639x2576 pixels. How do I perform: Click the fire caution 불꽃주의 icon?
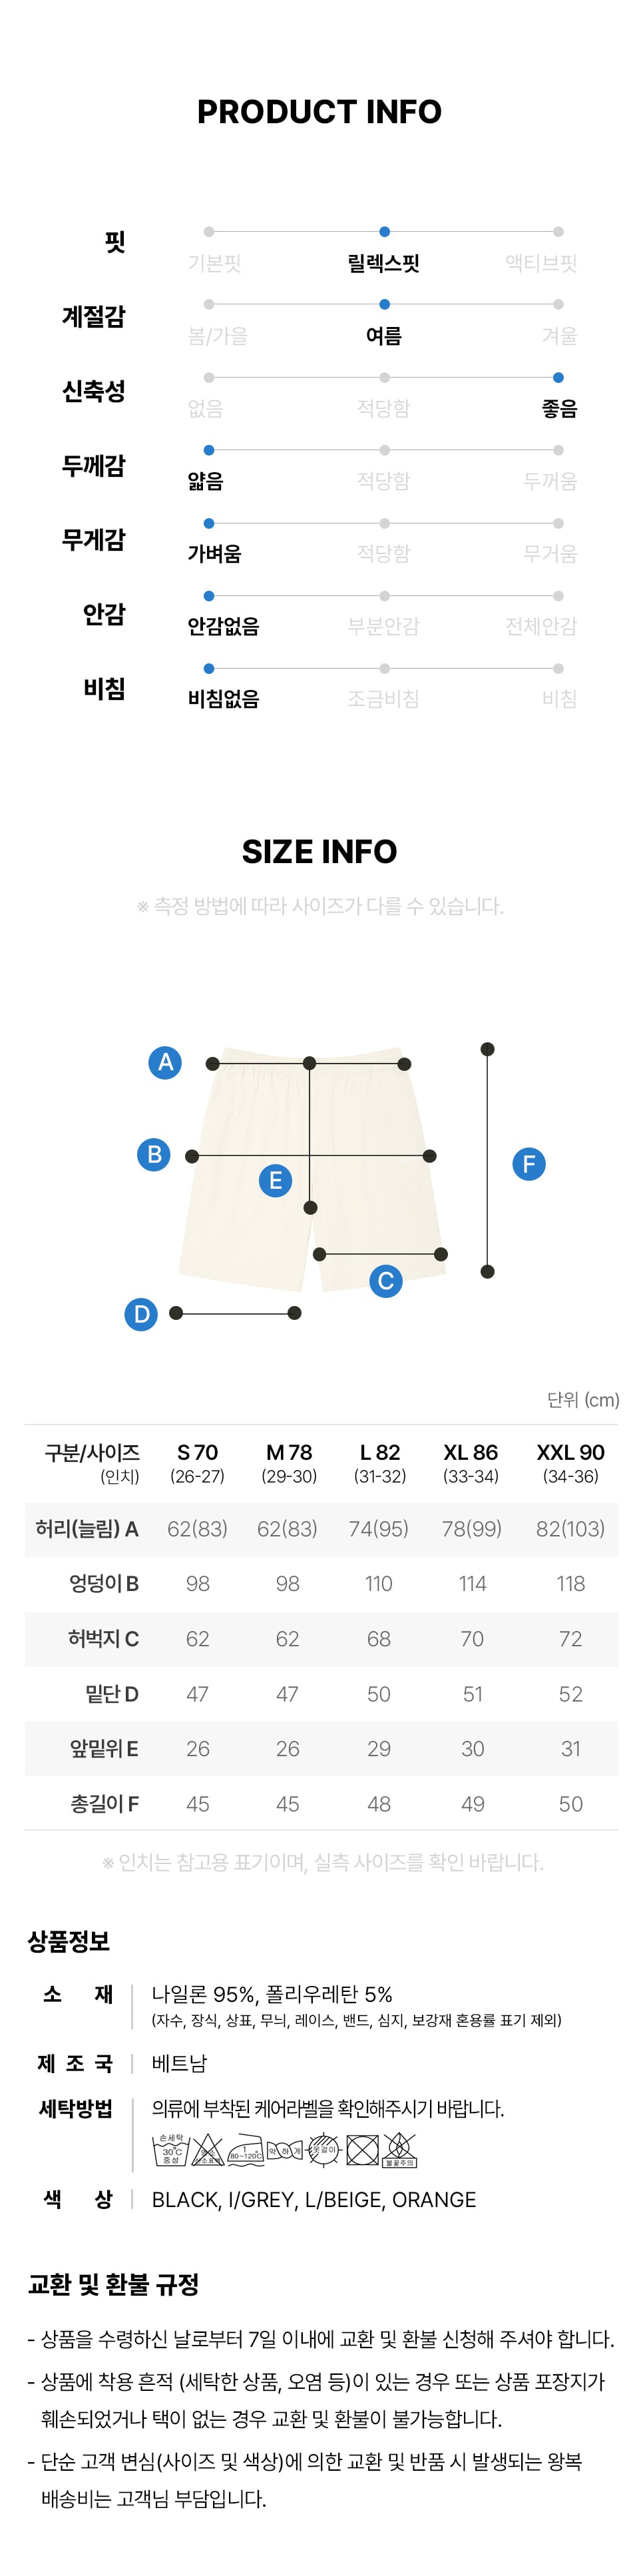(399, 2149)
